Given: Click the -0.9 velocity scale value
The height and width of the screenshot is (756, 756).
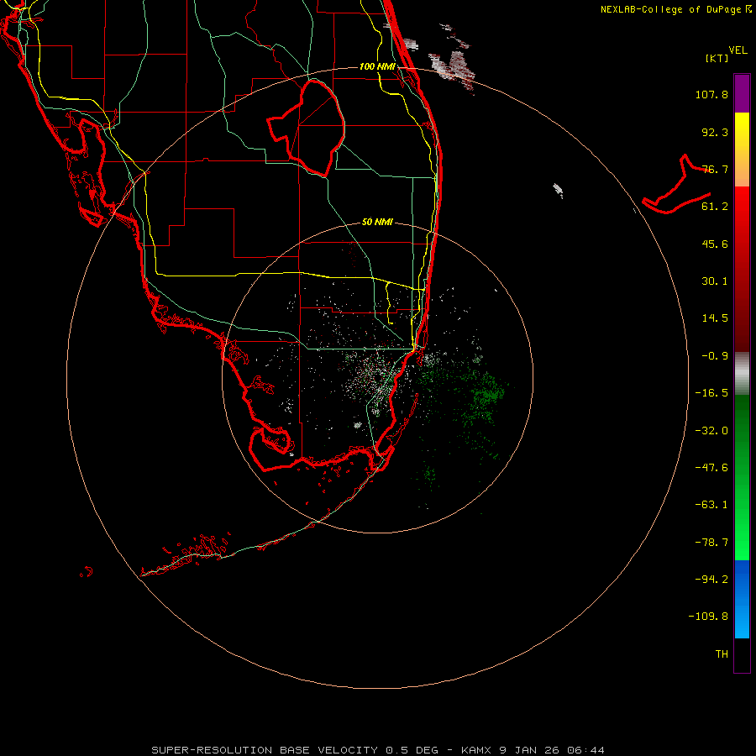Looking at the screenshot, I should click(715, 356).
